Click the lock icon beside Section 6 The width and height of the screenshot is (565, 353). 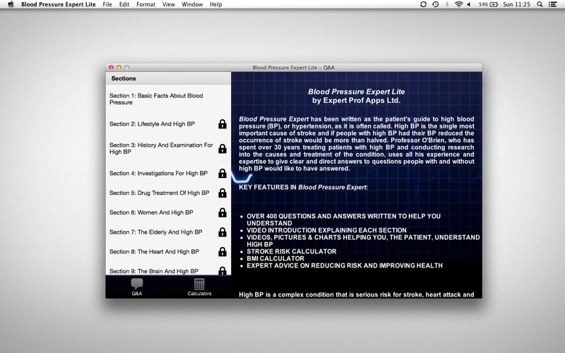pyautogui.click(x=222, y=213)
